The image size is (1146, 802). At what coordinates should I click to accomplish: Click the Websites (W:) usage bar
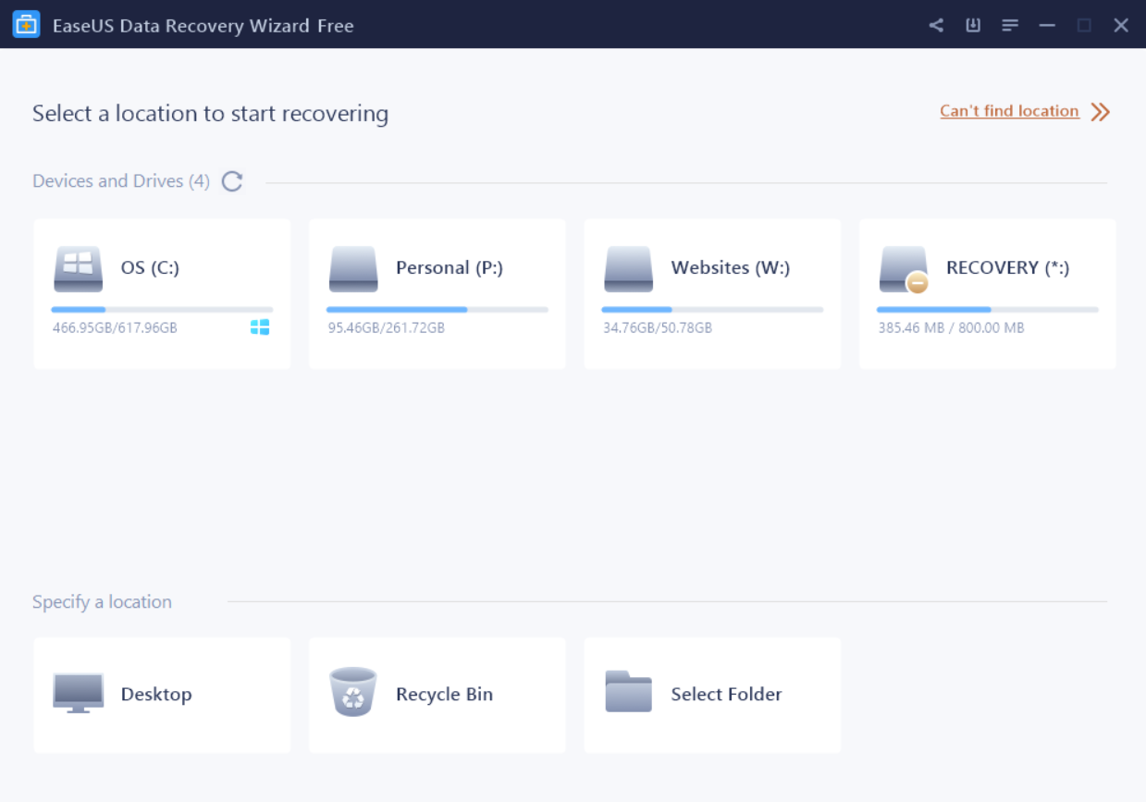point(712,309)
